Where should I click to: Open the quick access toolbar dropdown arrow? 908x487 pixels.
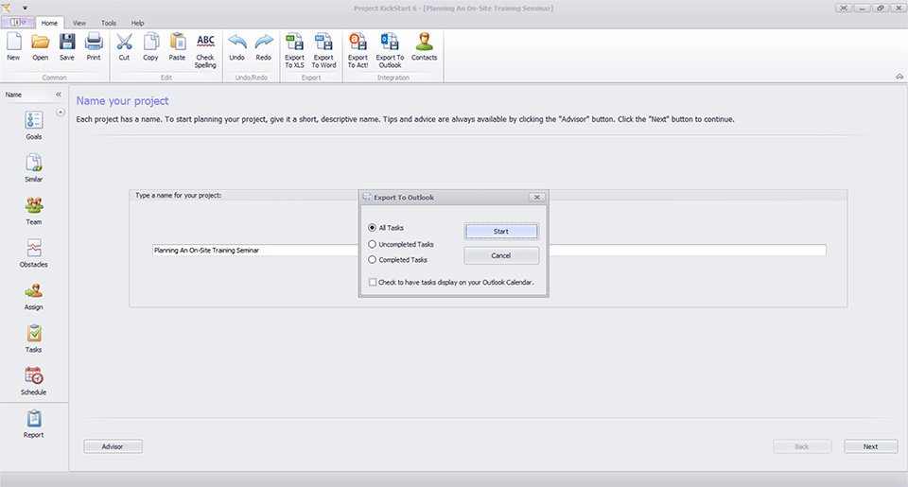coord(25,9)
